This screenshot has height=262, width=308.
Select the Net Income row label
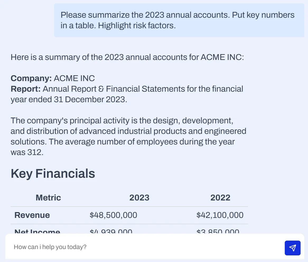point(37,231)
